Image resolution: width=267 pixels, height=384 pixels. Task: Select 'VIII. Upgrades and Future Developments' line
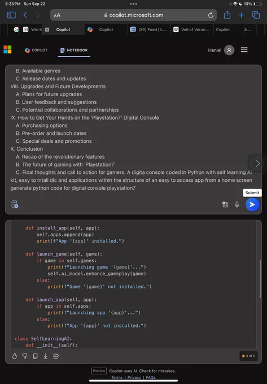coord(58,86)
